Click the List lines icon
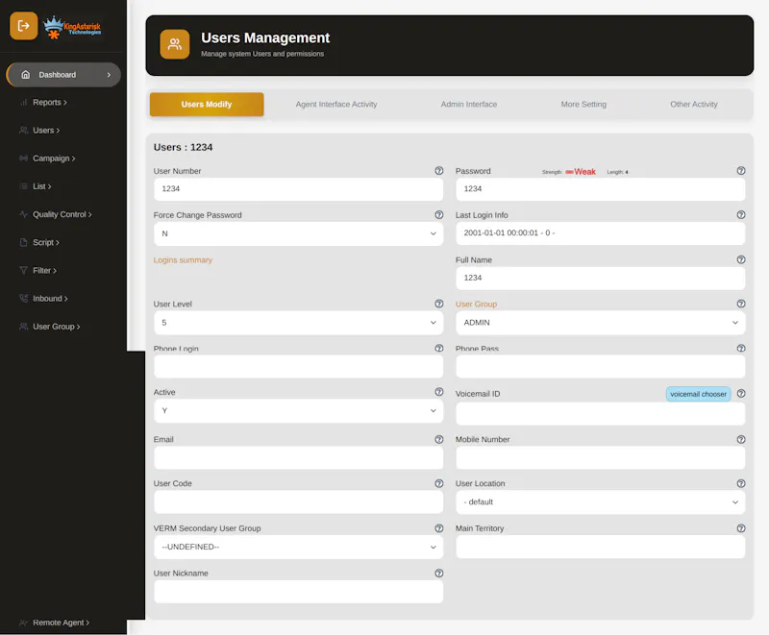The height and width of the screenshot is (635, 769). tap(23, 186)
